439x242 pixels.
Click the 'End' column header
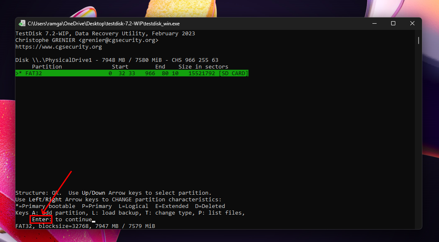coord(160,66)
